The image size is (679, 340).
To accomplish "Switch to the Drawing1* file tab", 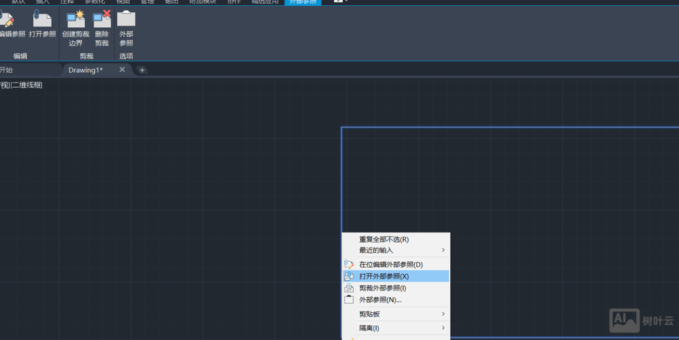I will pos(86,70).
